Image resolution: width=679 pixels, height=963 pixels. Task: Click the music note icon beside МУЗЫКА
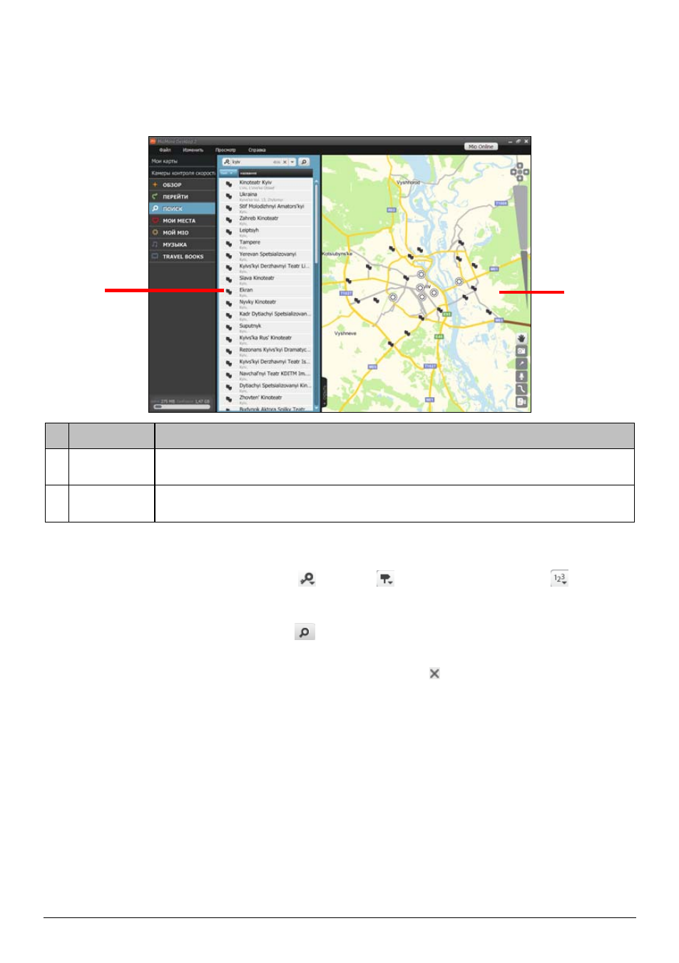click(x=155, y=244)
